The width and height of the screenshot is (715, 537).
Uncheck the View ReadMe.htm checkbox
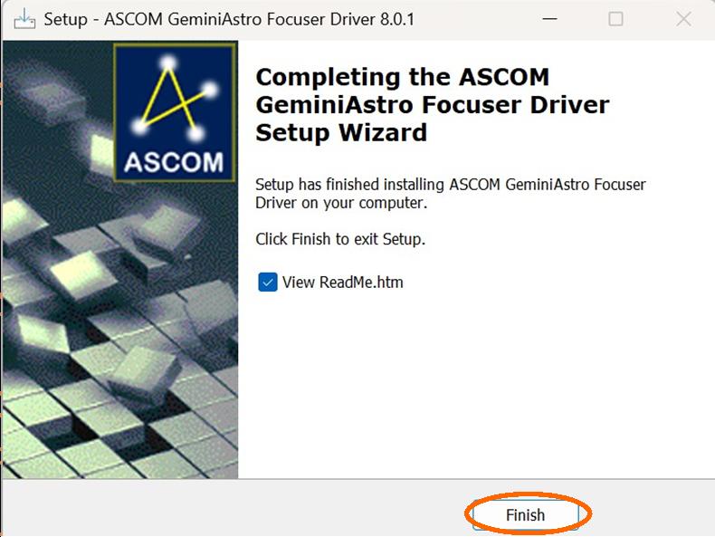point(267,282)
